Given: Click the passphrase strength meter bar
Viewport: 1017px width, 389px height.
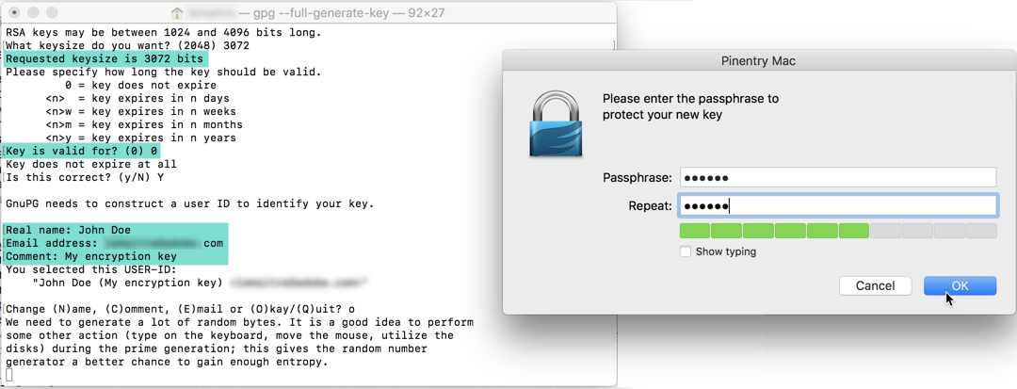Looking at the screenshot, I should (838, 231).
